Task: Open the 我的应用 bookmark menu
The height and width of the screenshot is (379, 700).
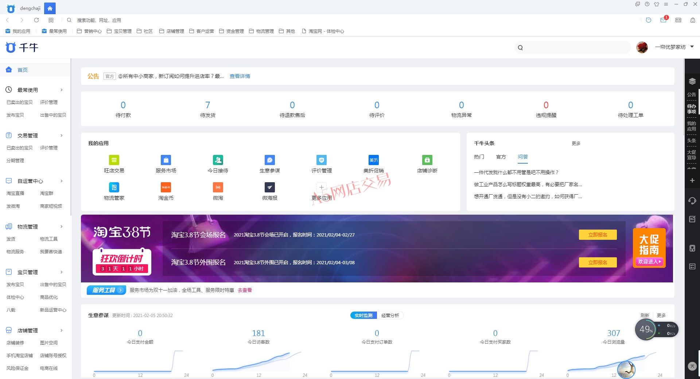Action: (18, 31)
